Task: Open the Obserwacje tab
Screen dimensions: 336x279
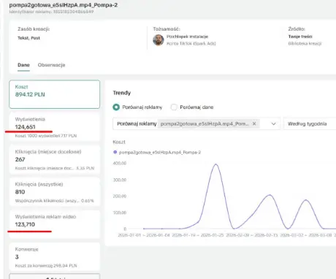Action: [51, 65]
